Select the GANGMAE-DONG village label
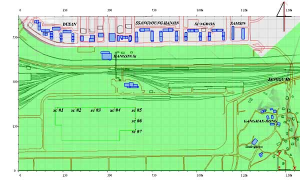Viewport: 300px width, 192px height. click(260, 121)
